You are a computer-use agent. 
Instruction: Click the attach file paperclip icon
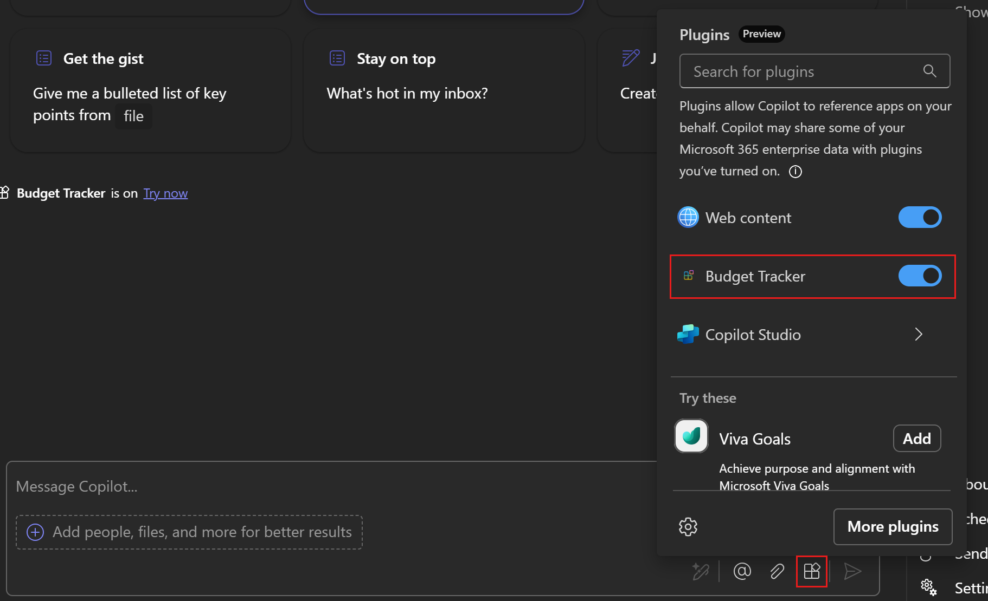[x=777, y=571]
